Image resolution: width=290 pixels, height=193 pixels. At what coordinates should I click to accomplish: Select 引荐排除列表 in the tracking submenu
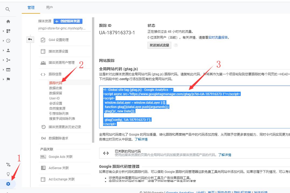pos(59,114)
